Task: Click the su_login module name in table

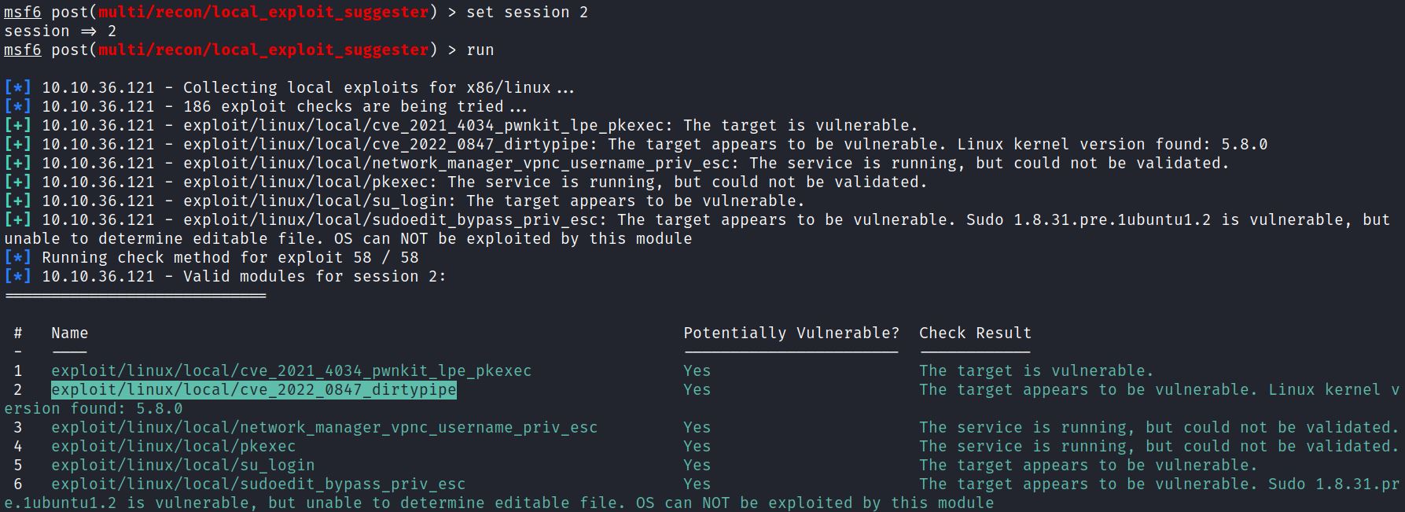Action: pos(182,466)
